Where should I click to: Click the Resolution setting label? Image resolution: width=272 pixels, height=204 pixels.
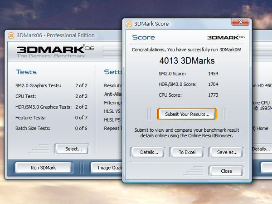point(113,85)
